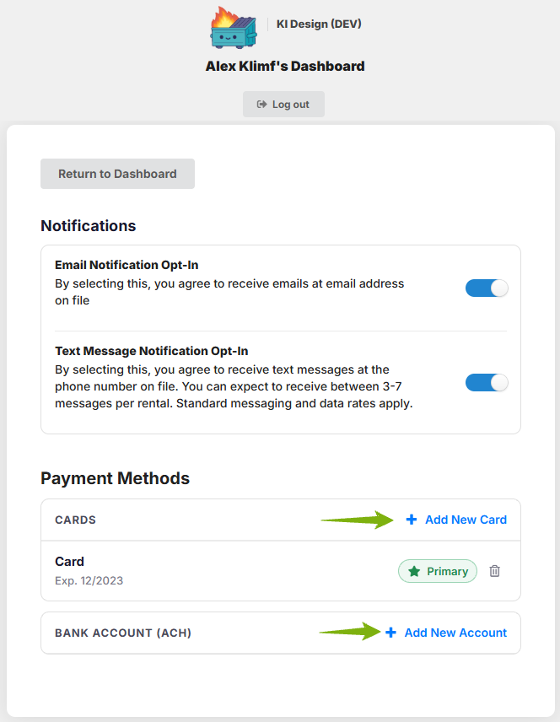
Task: Click Return to Dashboard button
Action: pyautogui.click(x=117, y=174)
